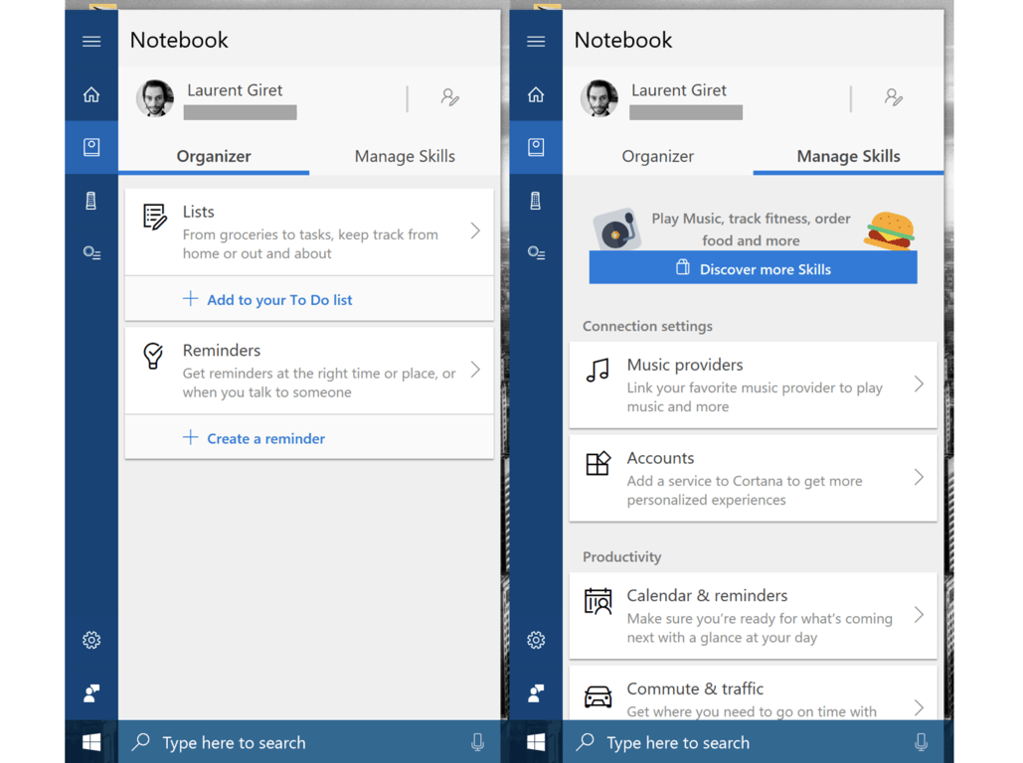Click plus icon beside Create a reminder

(190, 437)
